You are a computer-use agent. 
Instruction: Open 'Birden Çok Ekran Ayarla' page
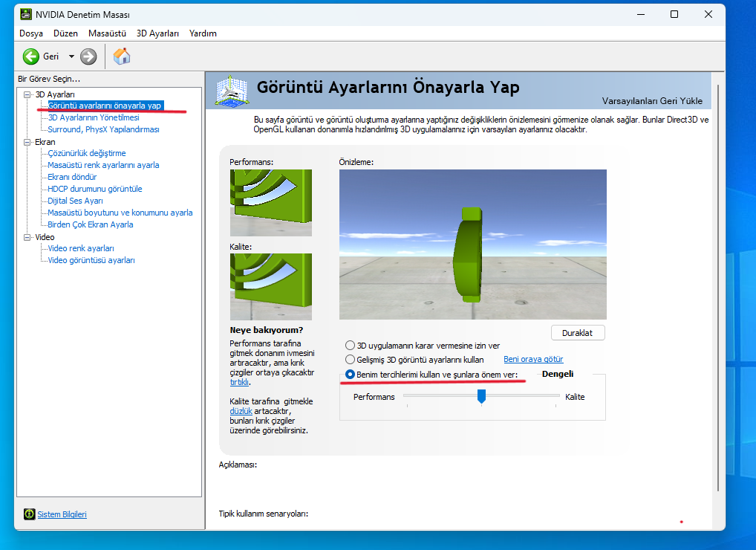[x=90, y=224]
